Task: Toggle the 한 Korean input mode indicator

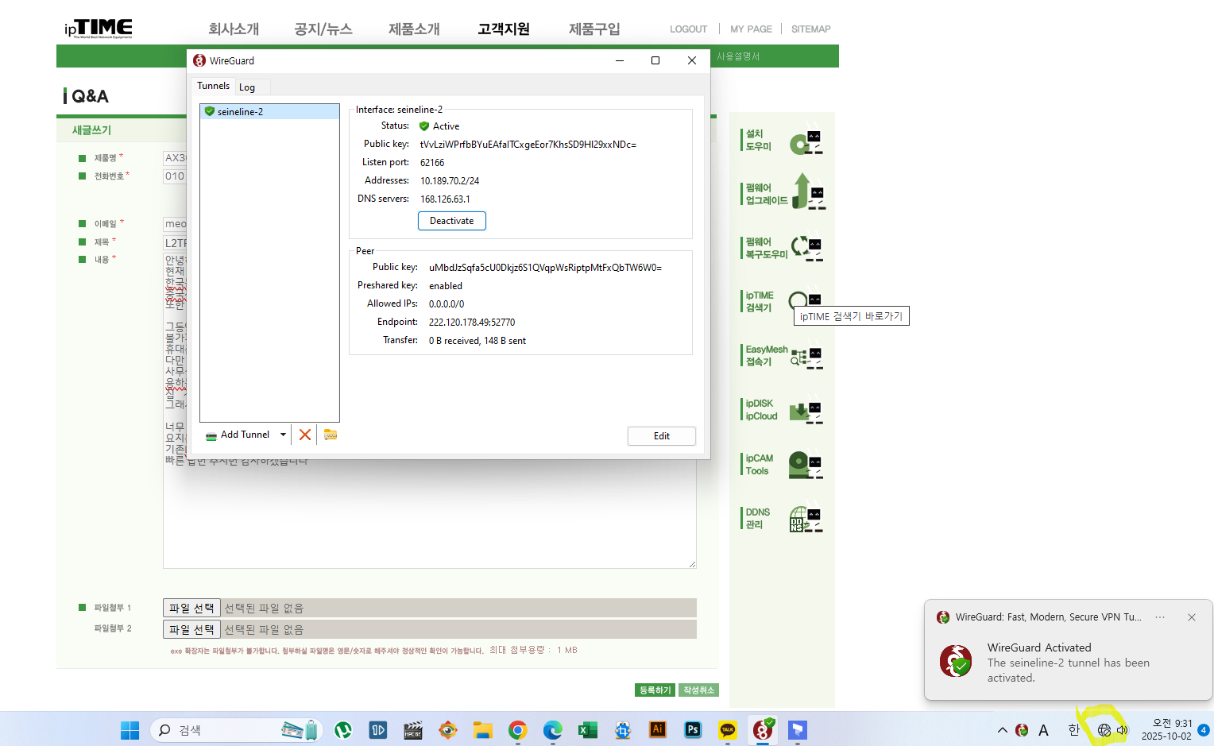Action: point(1074,730)
